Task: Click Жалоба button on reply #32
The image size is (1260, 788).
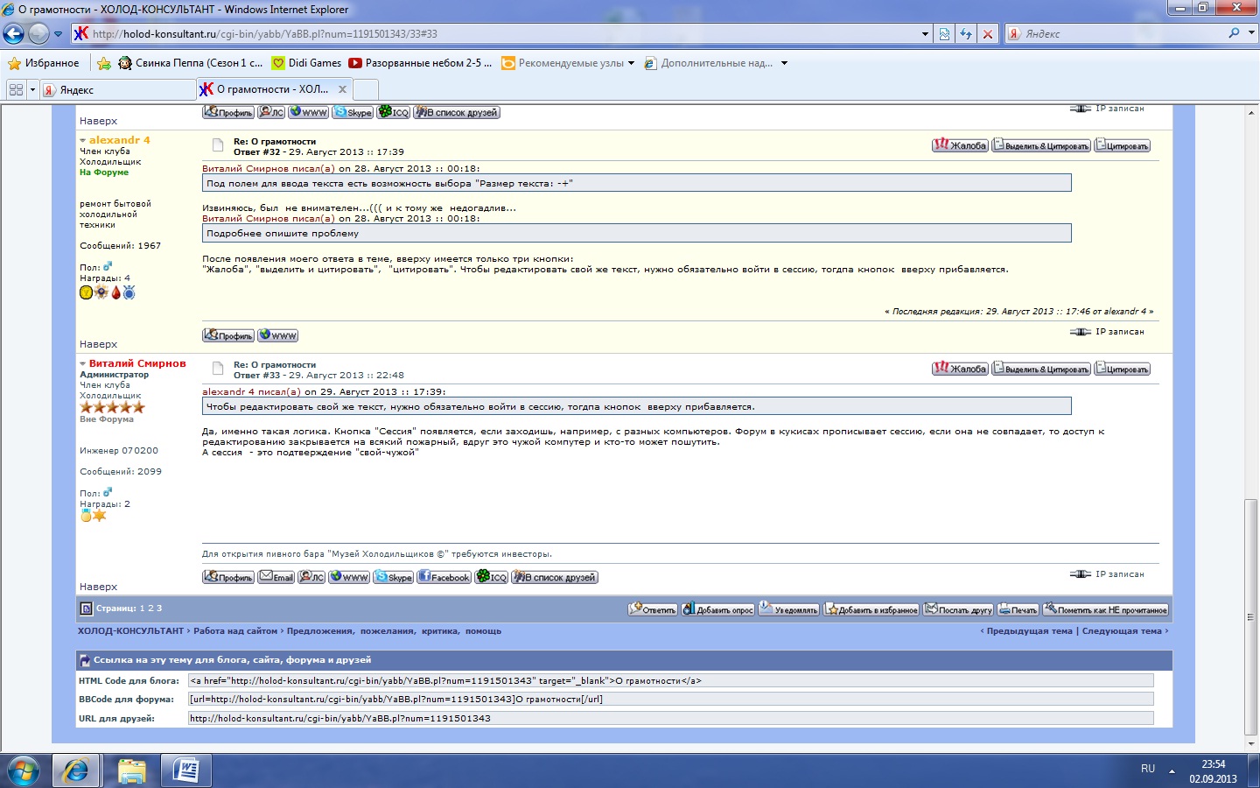Action: point(960,145)
